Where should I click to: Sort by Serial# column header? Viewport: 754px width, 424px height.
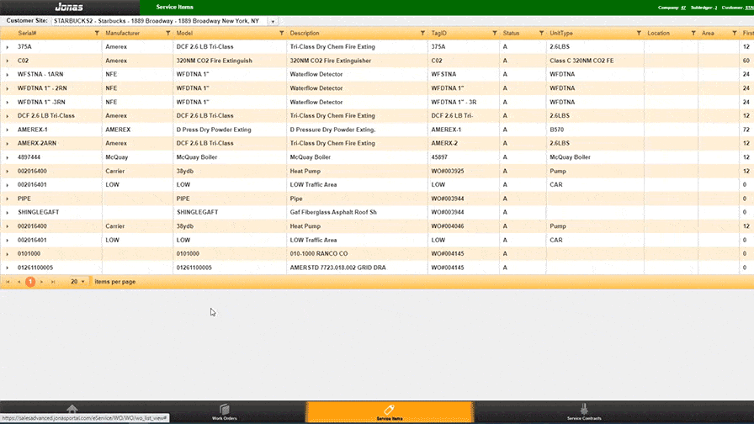coord(27,33)
